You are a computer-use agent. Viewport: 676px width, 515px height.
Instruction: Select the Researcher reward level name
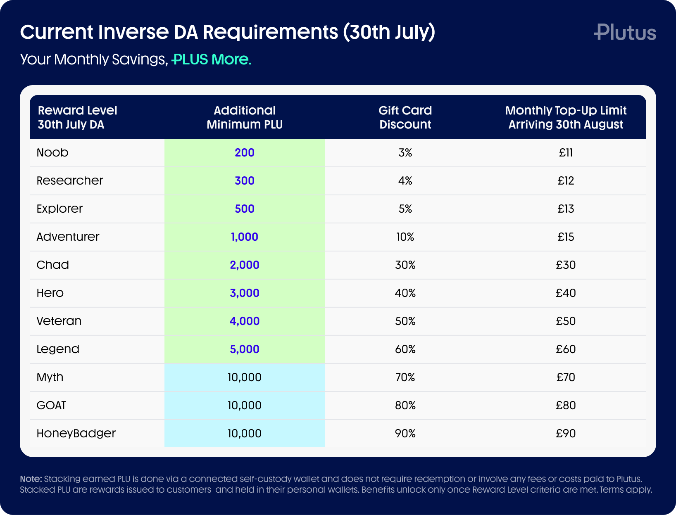pos(70,180)
